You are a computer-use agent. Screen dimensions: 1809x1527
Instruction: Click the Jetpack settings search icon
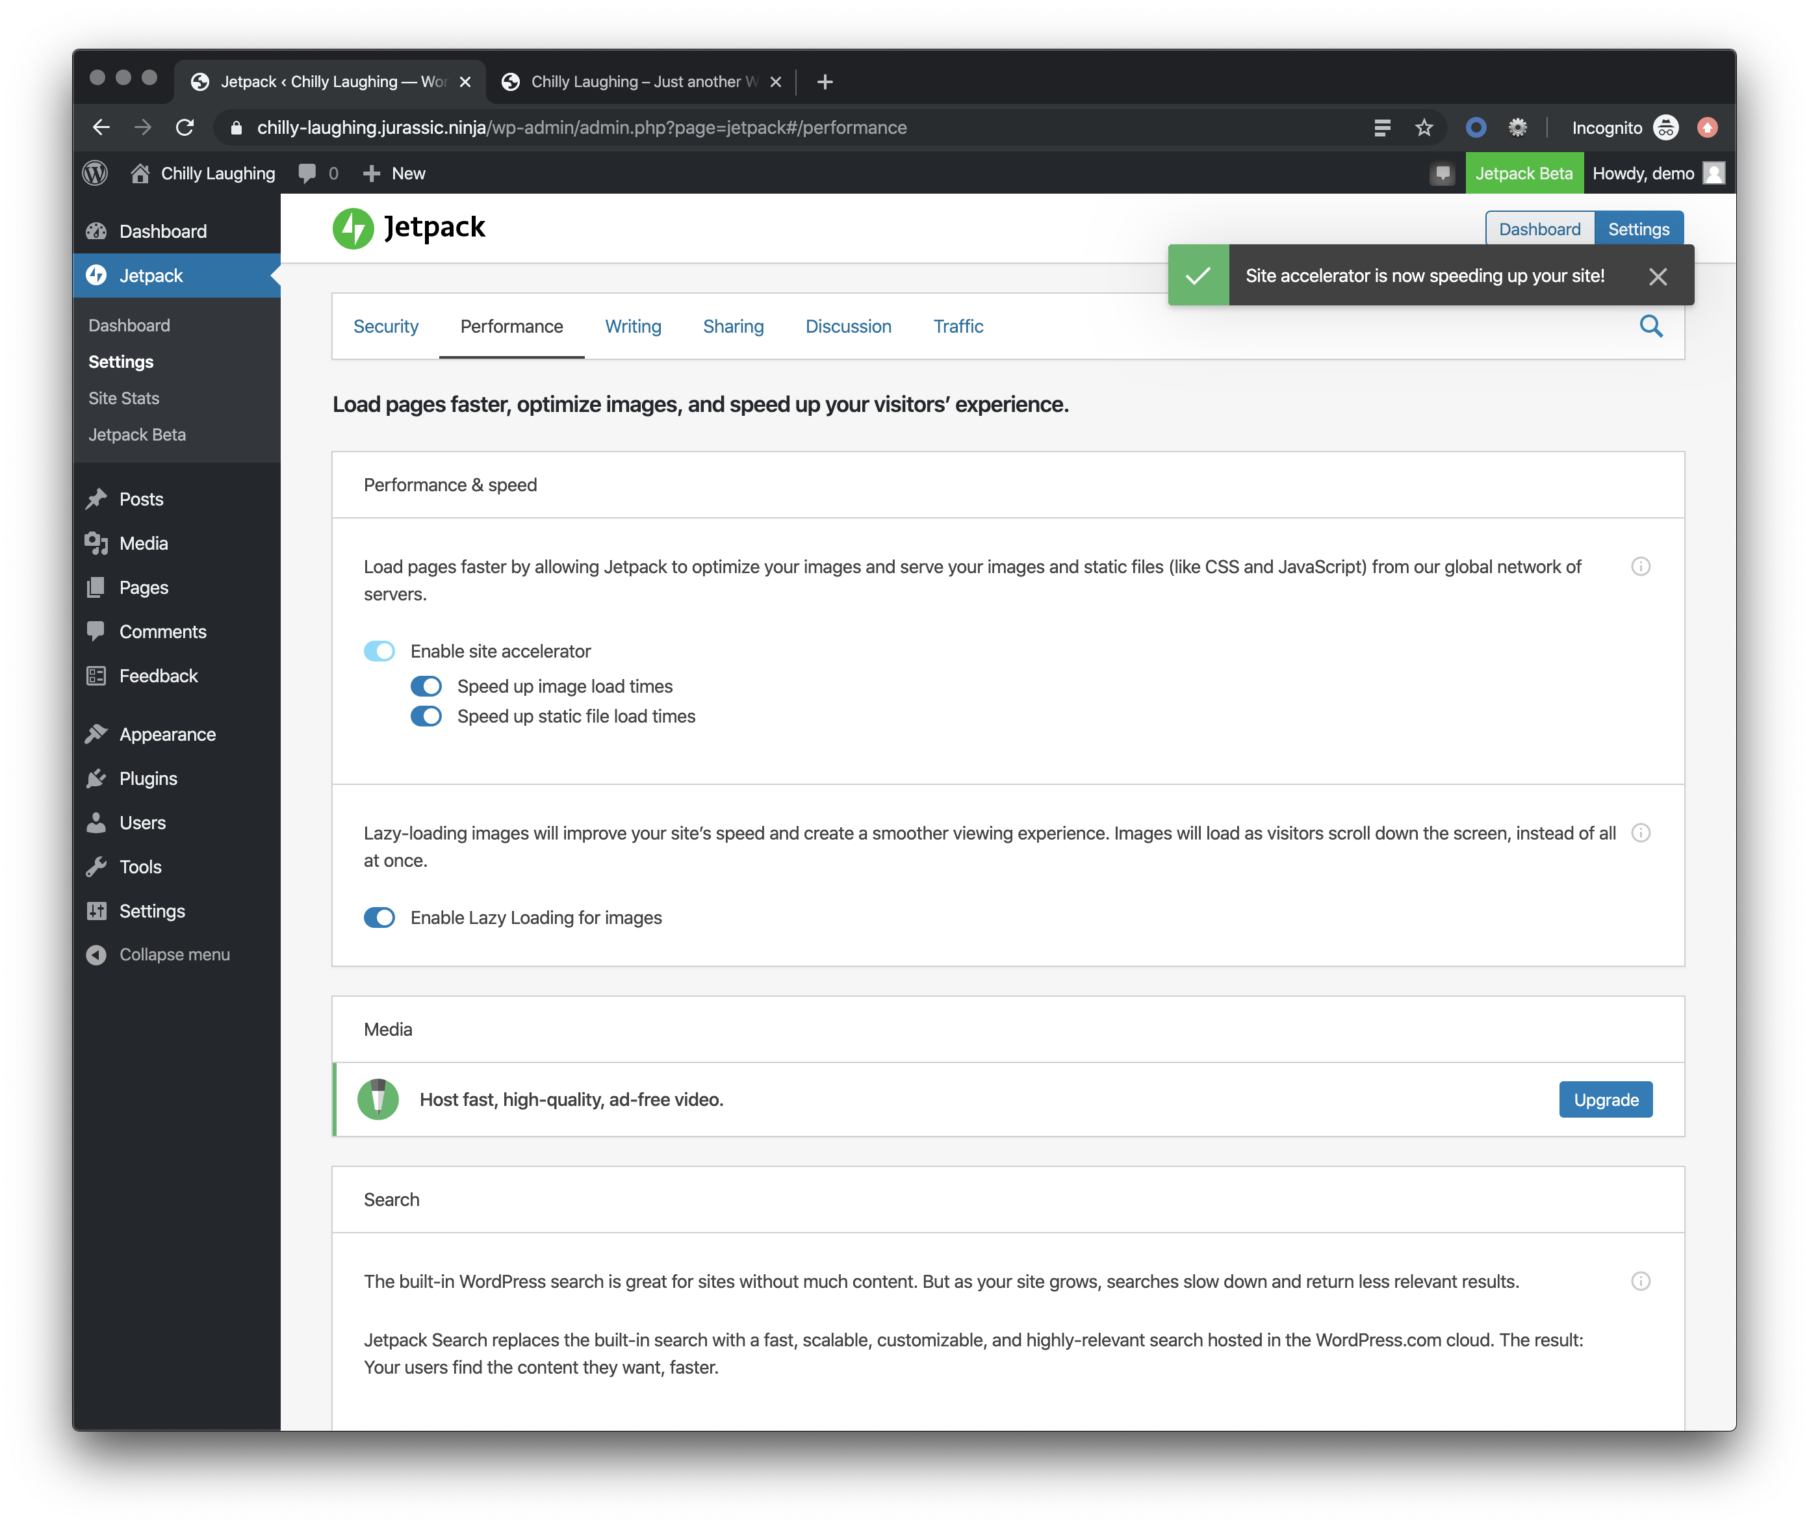point(1650,326)
